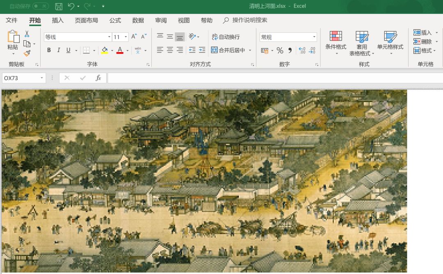Toggle Italic formatting
443x274 pixels.
point(59,50)
